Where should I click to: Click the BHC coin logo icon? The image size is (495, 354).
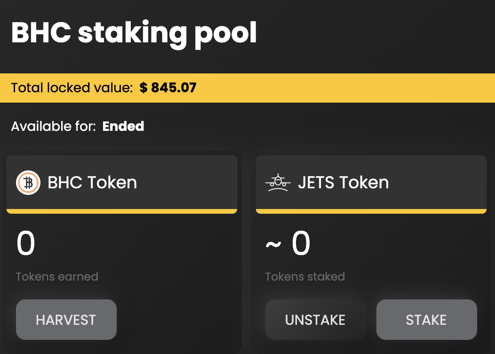(28, 183)
